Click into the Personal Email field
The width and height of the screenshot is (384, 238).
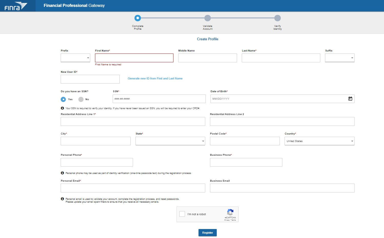133,188
